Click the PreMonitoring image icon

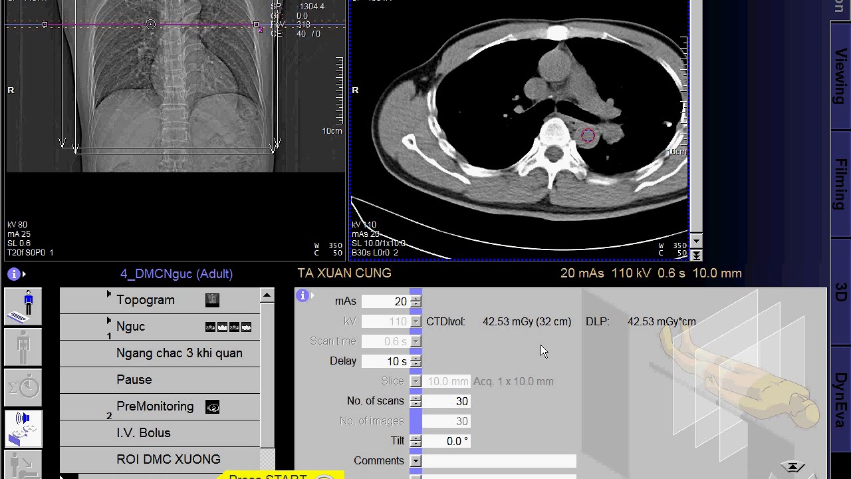coord(213,407)
